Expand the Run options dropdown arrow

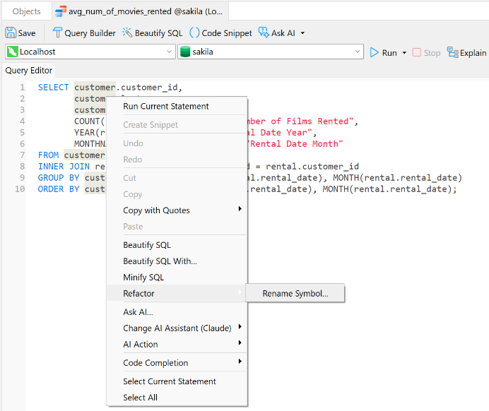[x=404, y=53]
